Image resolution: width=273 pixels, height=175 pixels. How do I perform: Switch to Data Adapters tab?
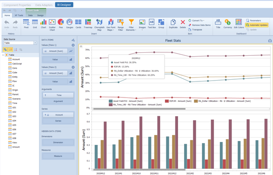[x=44, y=5]
